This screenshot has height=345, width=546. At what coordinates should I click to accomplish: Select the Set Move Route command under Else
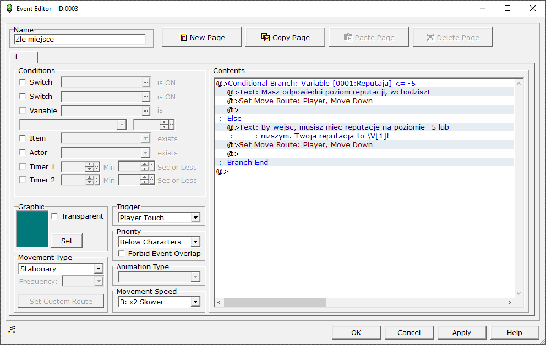point(364,145)
